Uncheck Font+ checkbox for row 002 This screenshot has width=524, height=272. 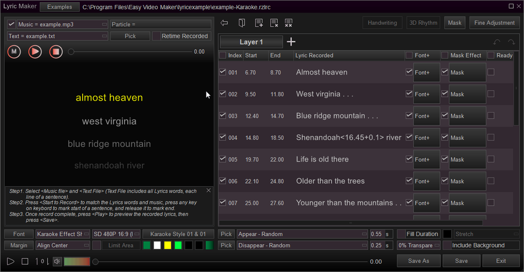pos(409,93)
